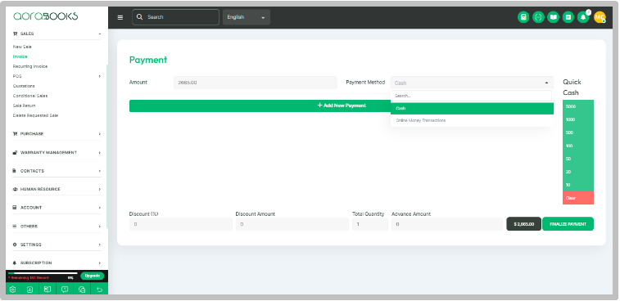Open the guide book icon in bottom bar

(48, 290)
